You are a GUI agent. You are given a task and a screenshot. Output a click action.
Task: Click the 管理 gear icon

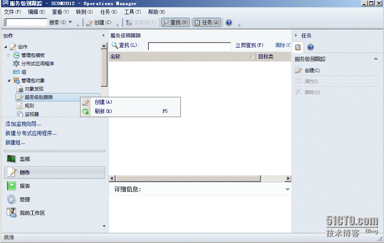click(x=11, y=200)
